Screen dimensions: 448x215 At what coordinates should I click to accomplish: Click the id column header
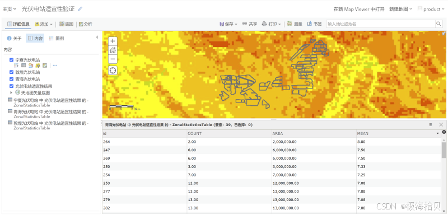tap(144, 134)
